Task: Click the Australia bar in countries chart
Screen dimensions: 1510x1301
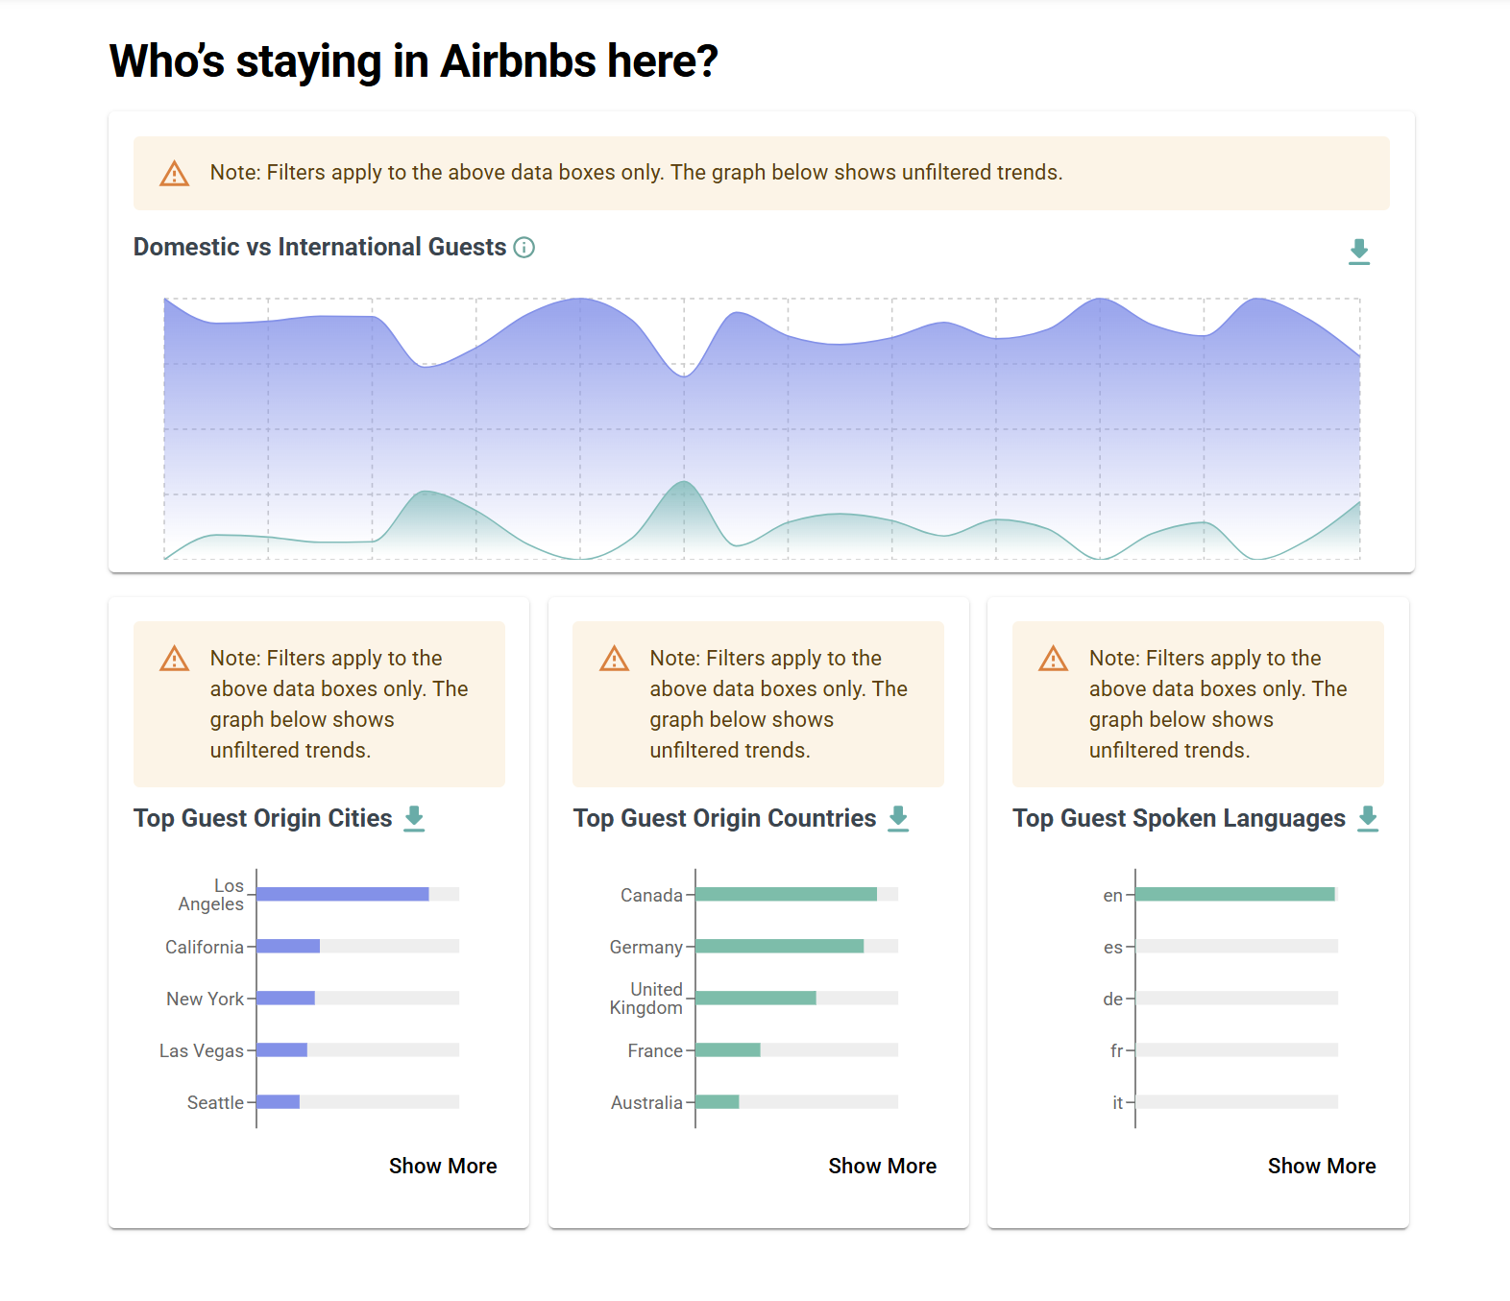Action: coord(718,1101)
